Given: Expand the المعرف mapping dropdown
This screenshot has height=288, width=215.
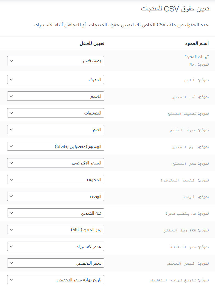Looking at the screenshot, I should pos(55,80).
